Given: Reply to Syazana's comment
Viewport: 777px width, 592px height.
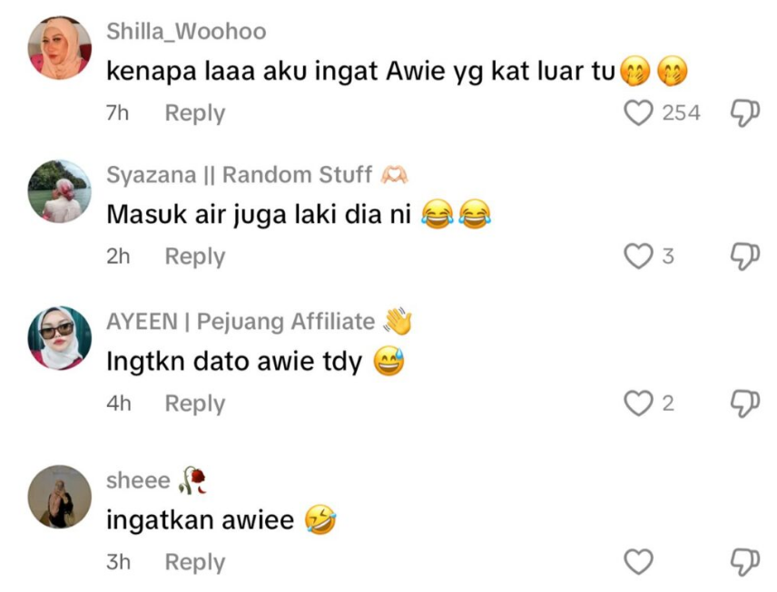Looking at the screenshot, I should (x=195, y=257).
